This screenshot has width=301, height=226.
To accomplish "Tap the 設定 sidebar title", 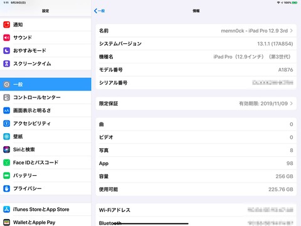I will coord(45,11).
